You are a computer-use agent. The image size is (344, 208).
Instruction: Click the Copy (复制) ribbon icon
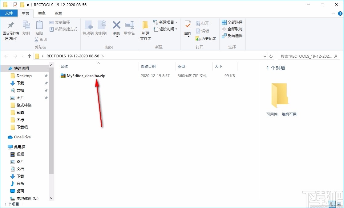pos(26,25)
